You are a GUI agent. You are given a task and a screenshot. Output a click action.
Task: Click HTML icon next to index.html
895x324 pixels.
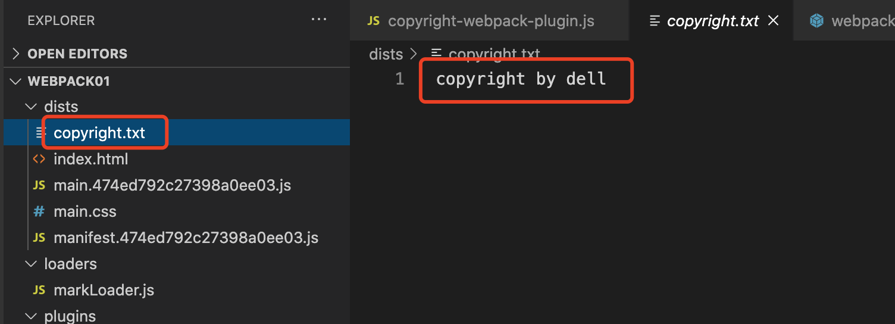(39, 159)
